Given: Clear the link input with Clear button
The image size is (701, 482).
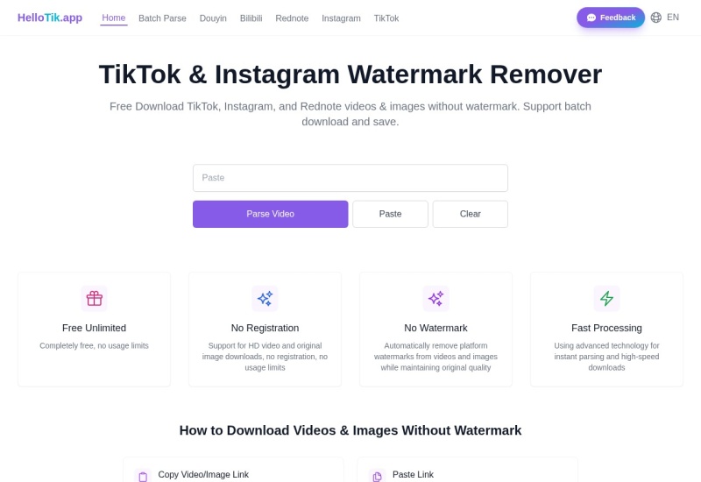Looking at the screenshot, I should coord(471,214).
